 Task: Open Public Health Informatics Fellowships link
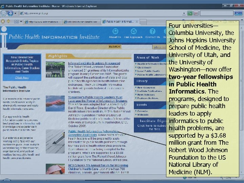94,133
